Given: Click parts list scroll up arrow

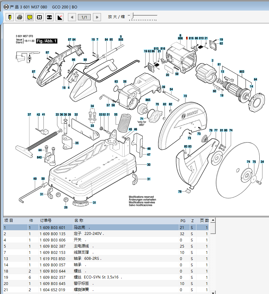Looking at the screenshot, I should tap(213, 220).
